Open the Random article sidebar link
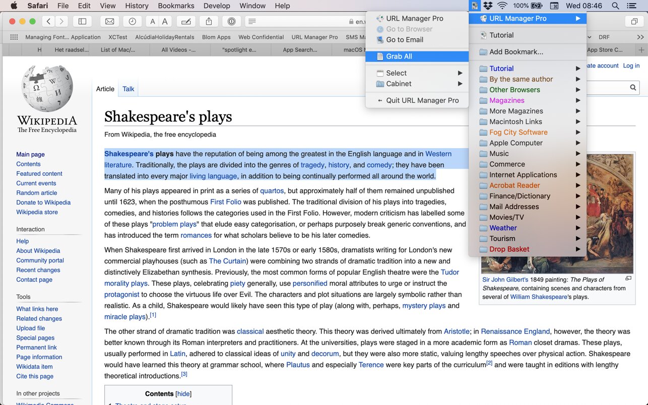This screenshot has height=405, width=648. coord(37,193)
